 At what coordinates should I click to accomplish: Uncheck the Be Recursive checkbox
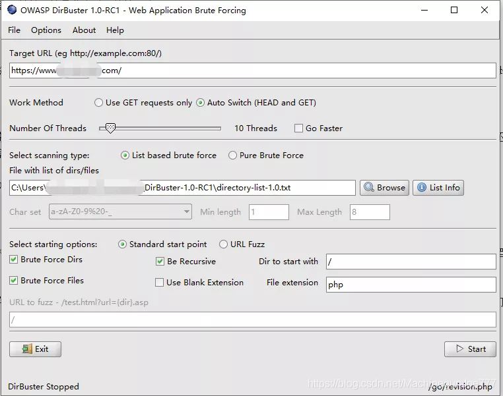[x=160, y=262]
